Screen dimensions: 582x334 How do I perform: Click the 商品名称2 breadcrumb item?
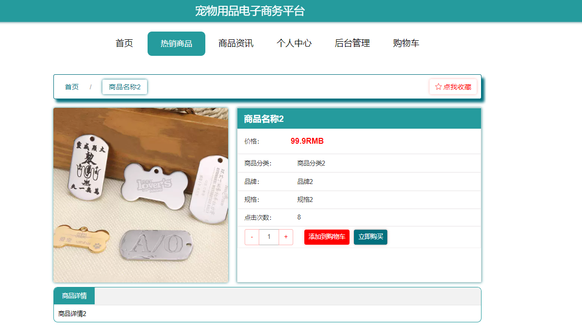click(x=125, y=87)
